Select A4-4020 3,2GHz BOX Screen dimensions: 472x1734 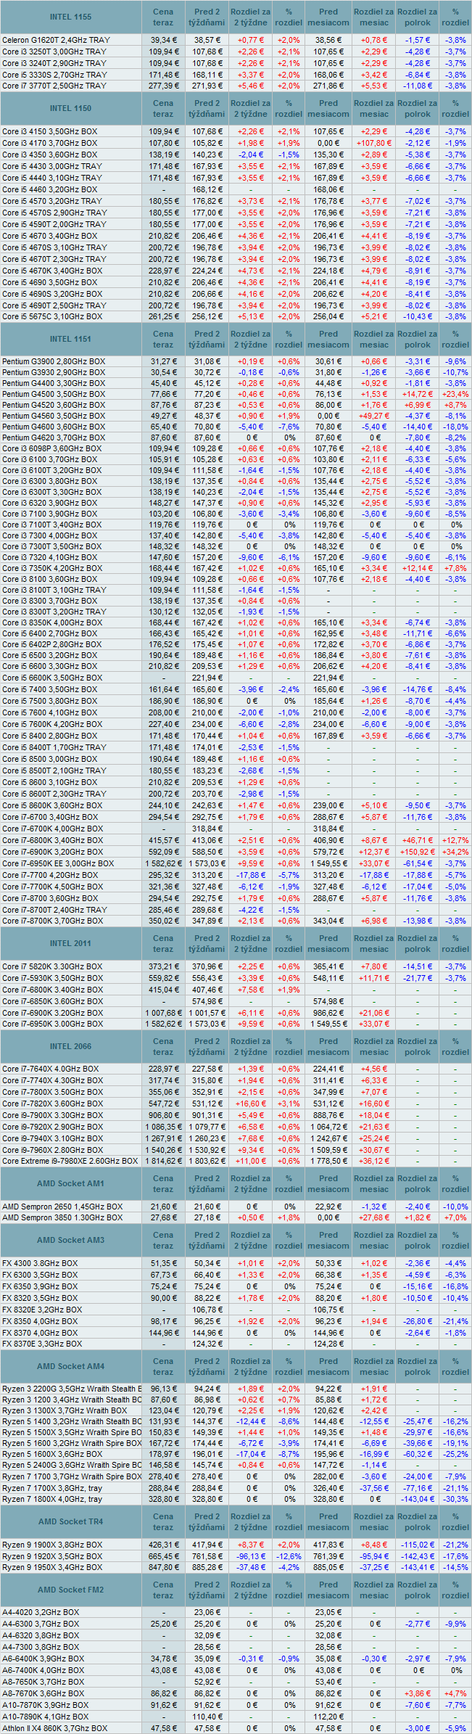pyautogui.click(x=41, y=1612)
